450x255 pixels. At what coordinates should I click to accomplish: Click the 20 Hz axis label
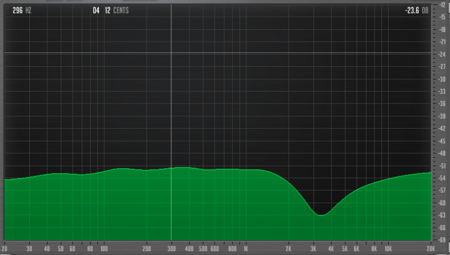point(5,248)
